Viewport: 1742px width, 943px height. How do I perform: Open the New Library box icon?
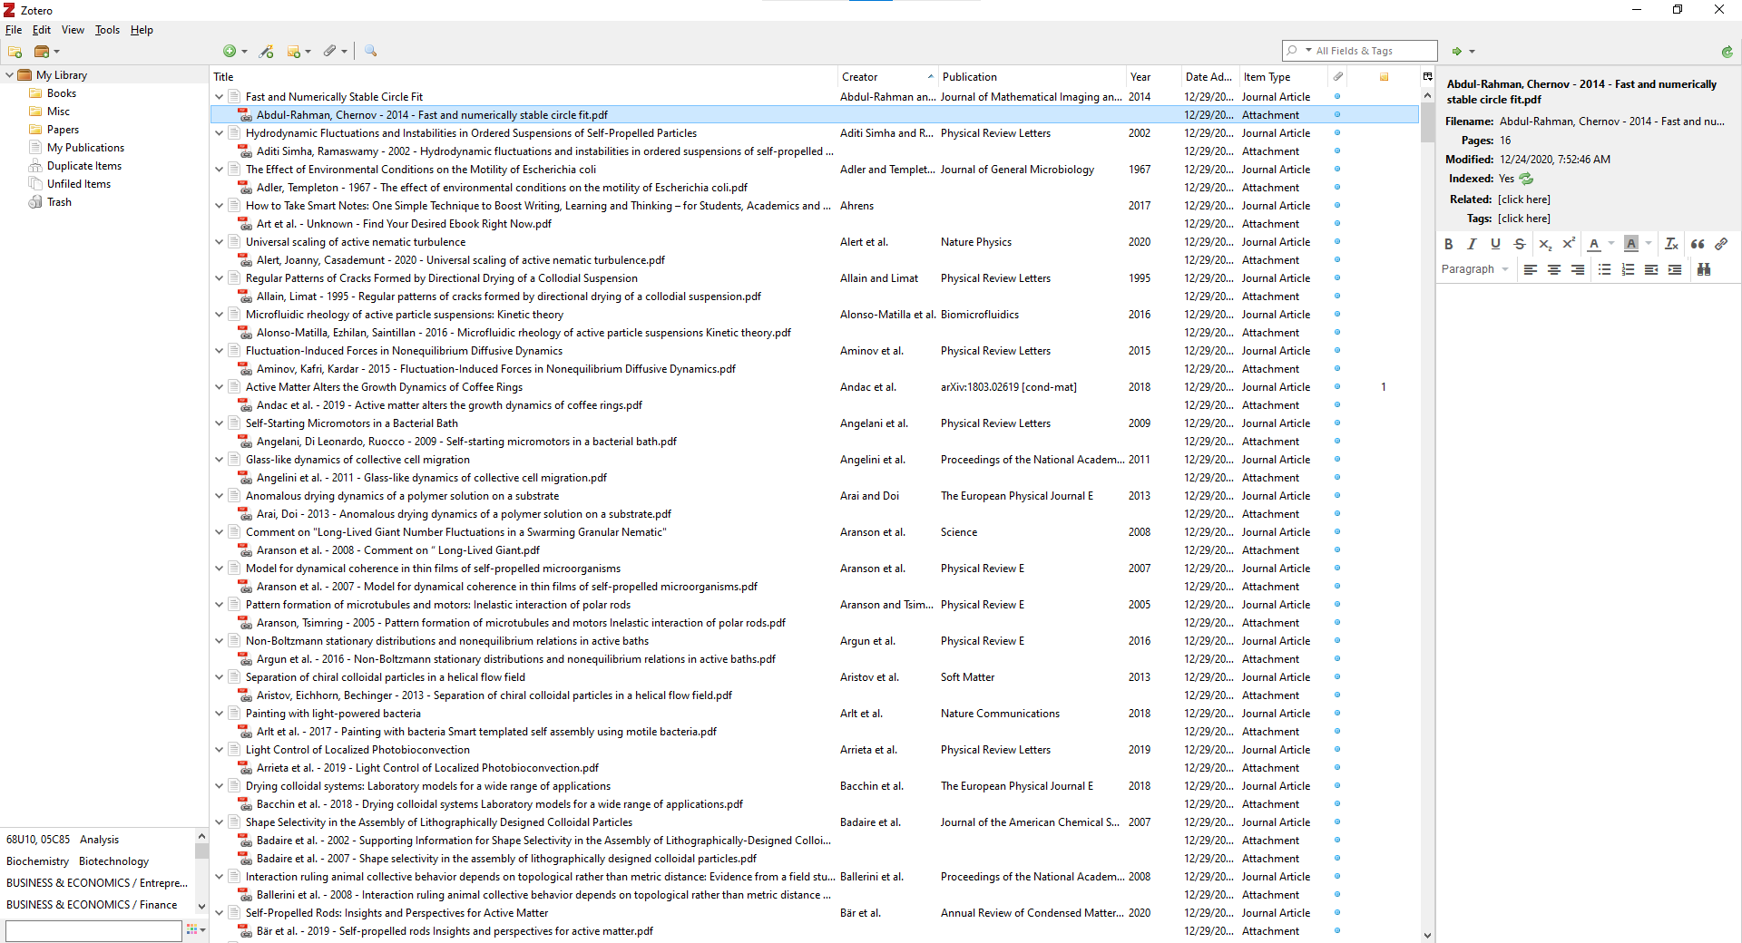tap(42, 52)
